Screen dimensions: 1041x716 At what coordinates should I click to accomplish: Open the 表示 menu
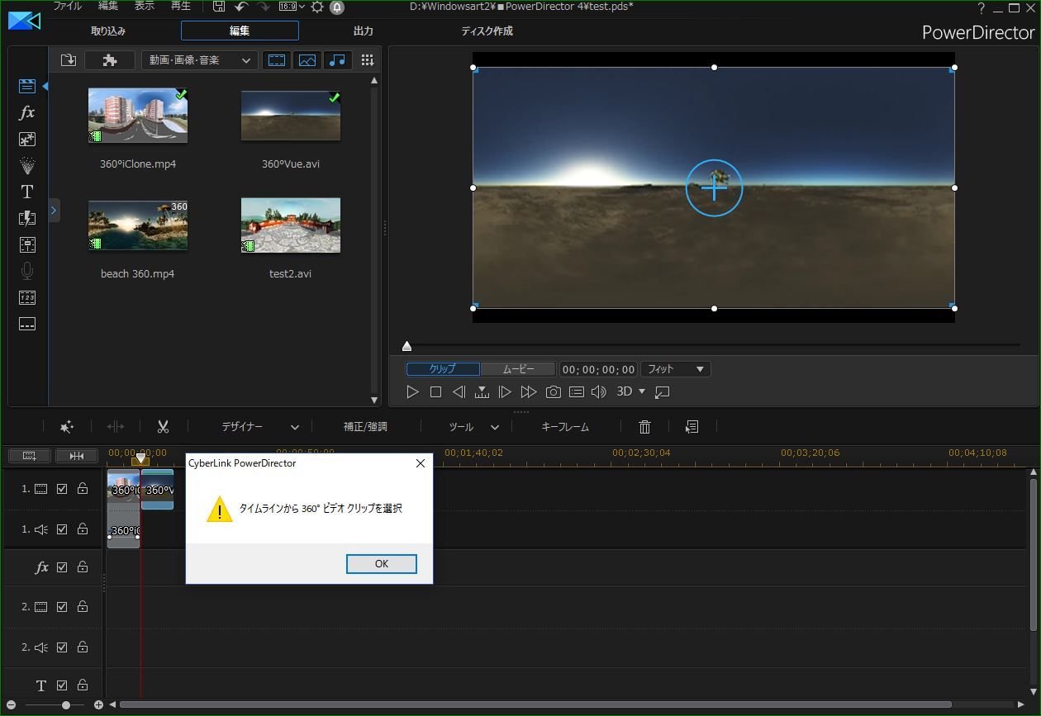pos(145,6)
